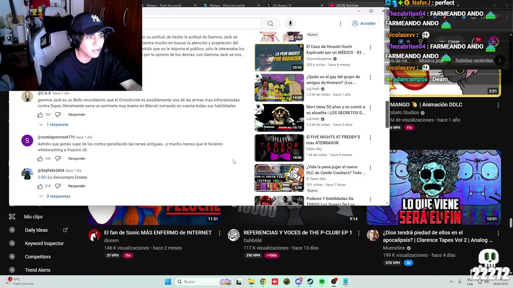Open LO QUE VIENE SERÁ EL FIN thumbnail

coord(434,188)
